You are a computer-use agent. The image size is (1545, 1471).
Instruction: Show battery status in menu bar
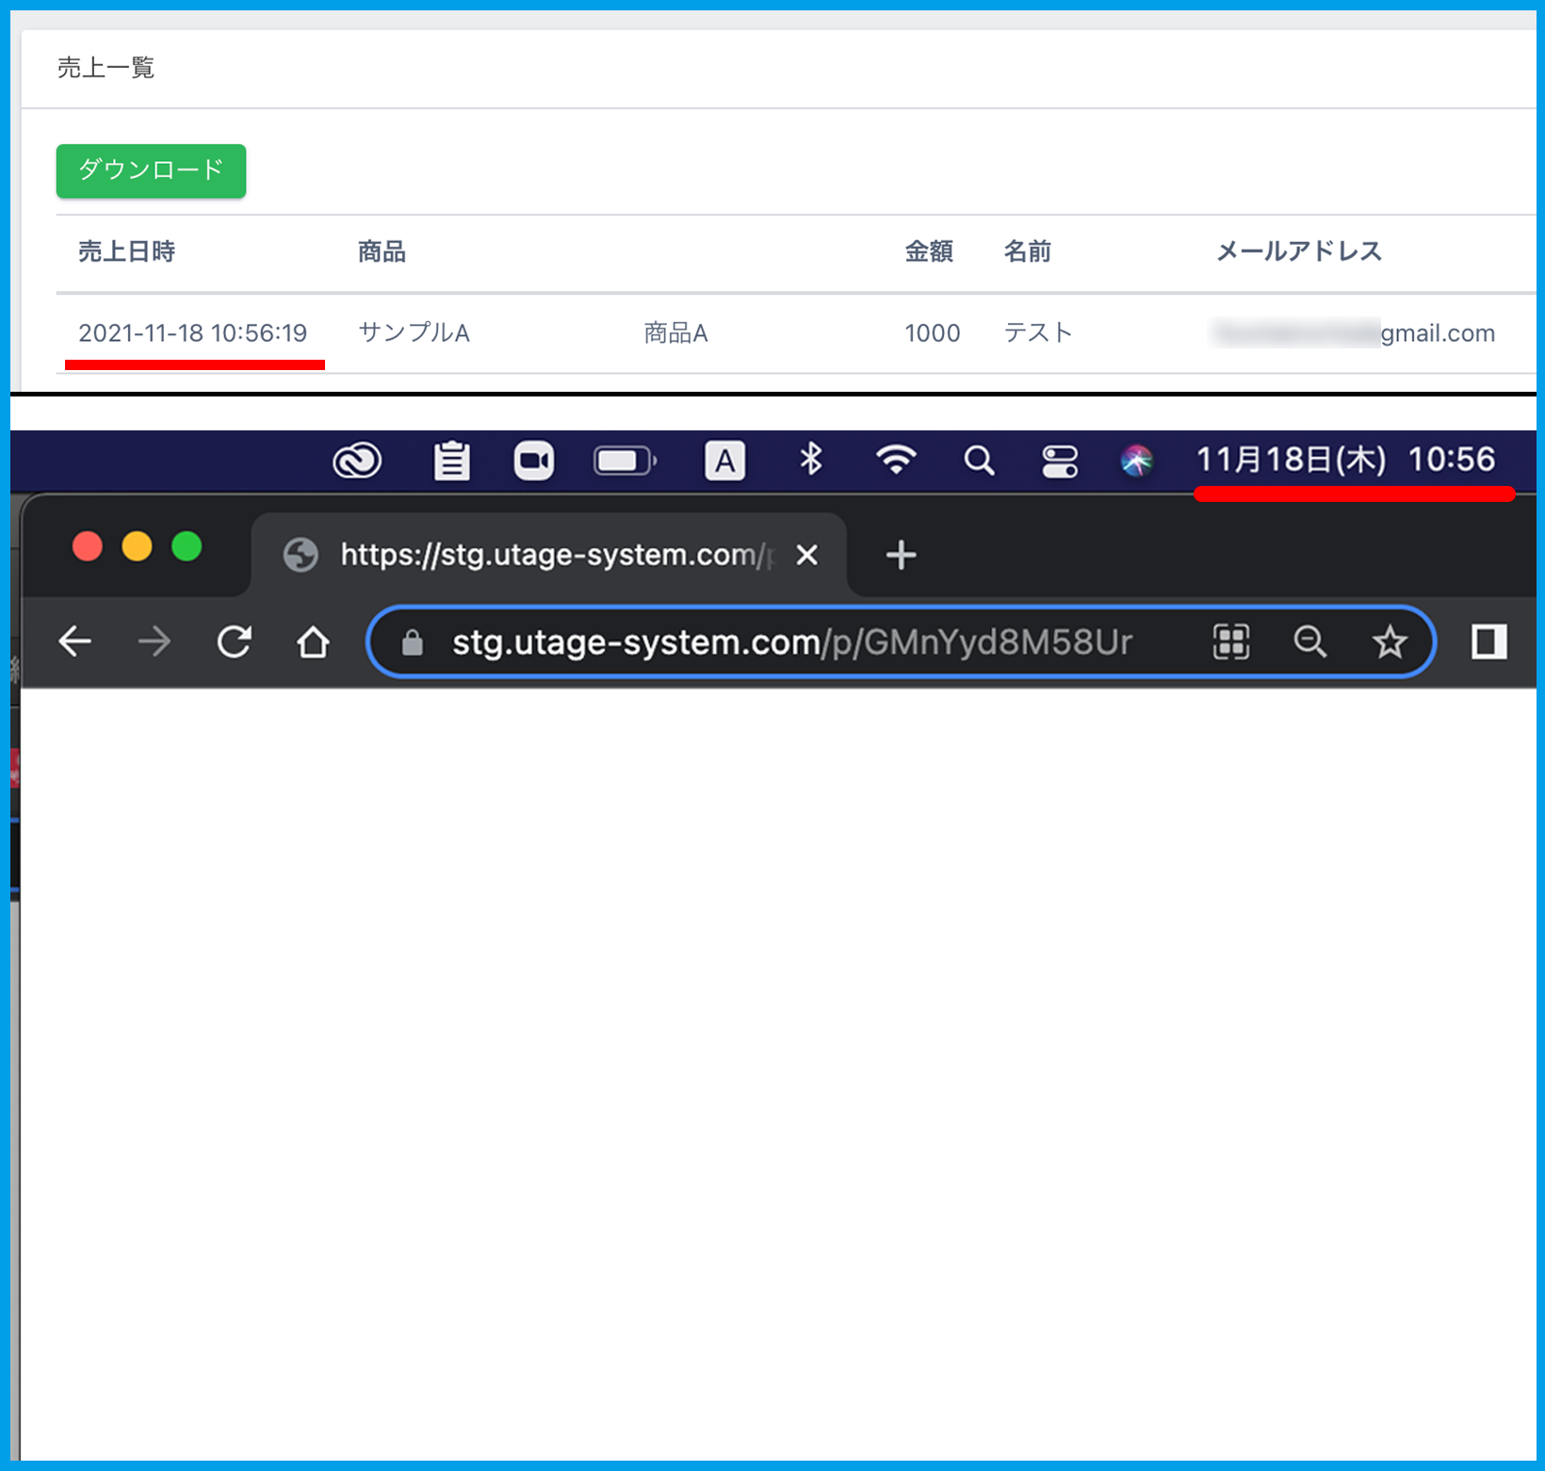point(624,461)
